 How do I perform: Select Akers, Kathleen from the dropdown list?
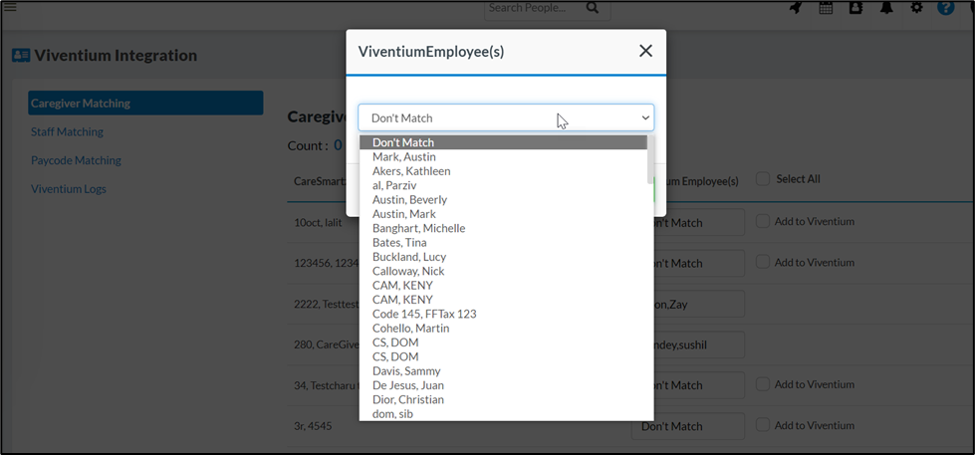(411, 171)
